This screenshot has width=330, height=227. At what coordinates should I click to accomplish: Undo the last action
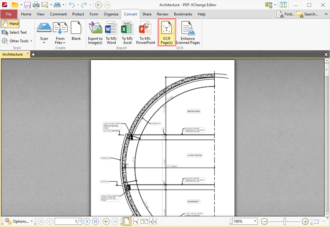click(72, 5)
